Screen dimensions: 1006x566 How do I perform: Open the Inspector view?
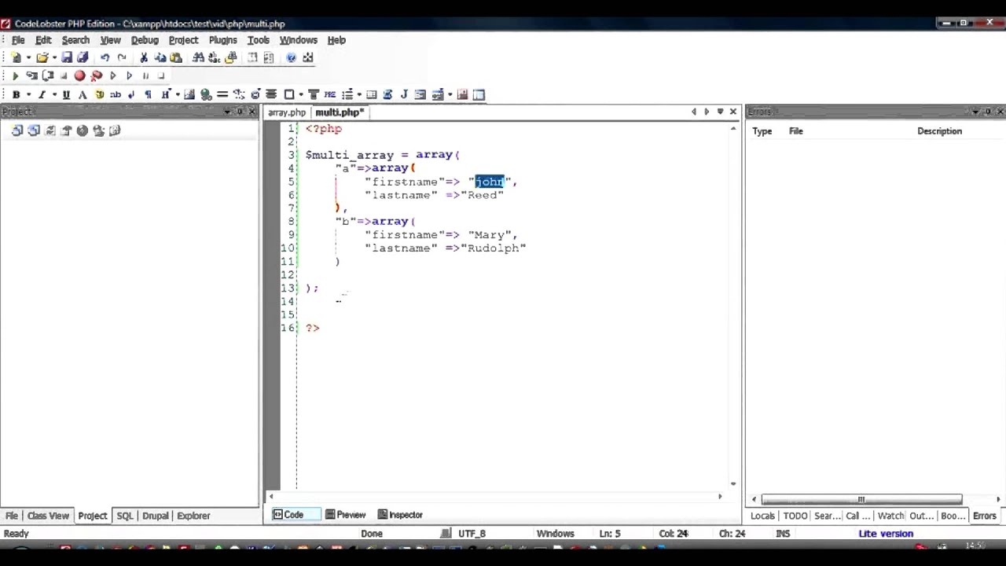(400, 515)
